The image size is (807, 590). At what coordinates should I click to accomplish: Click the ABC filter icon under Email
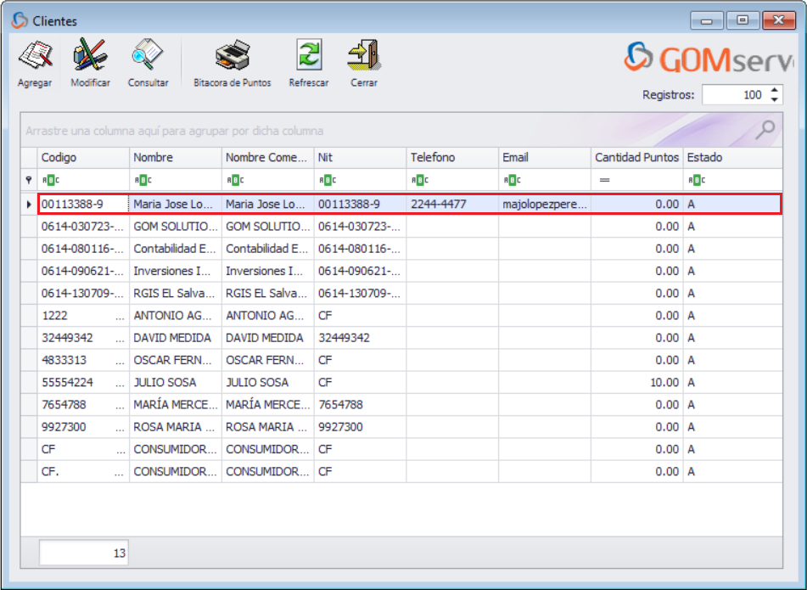[x=513, y=179]
